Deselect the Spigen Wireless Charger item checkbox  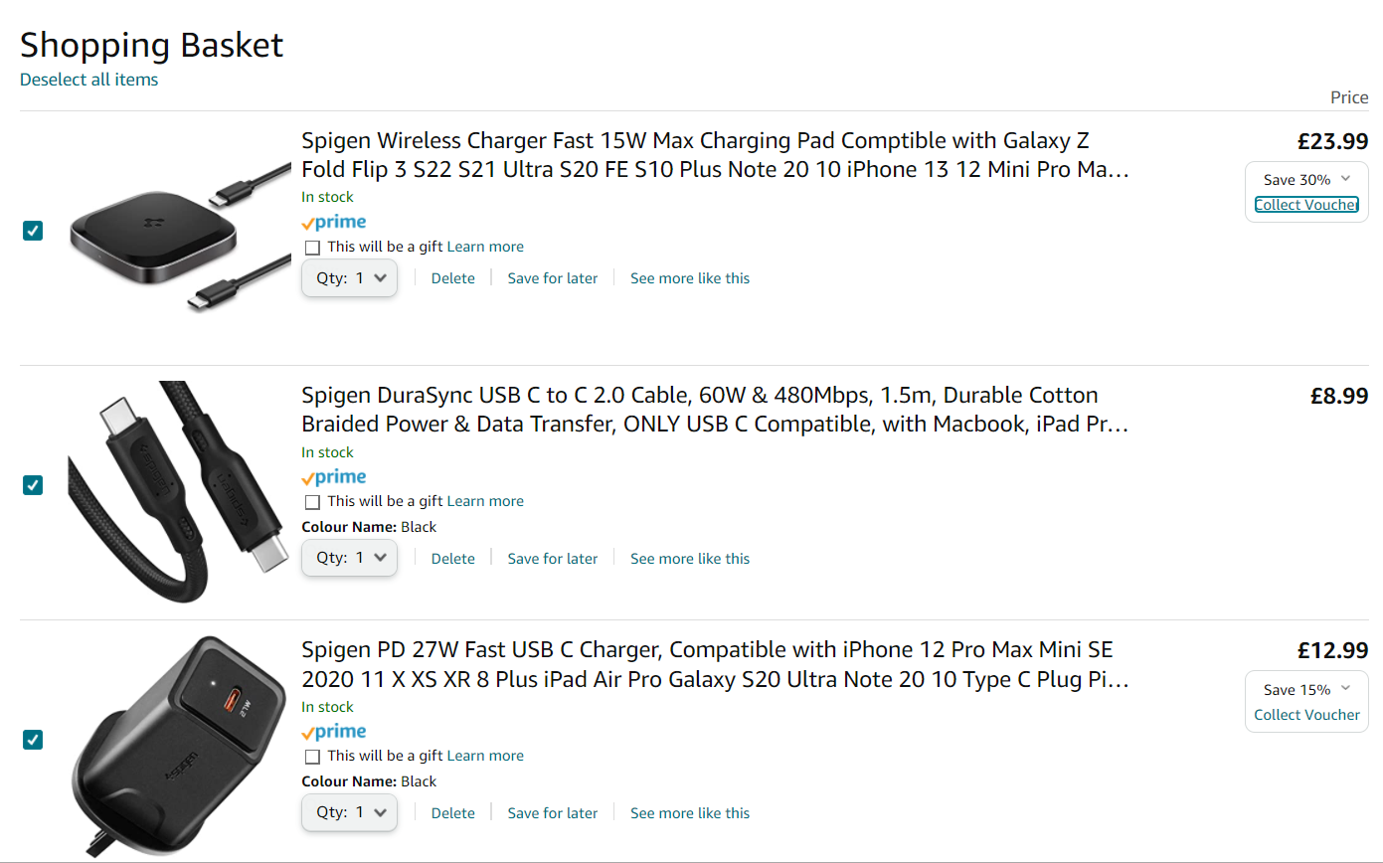tap(33, 231)
